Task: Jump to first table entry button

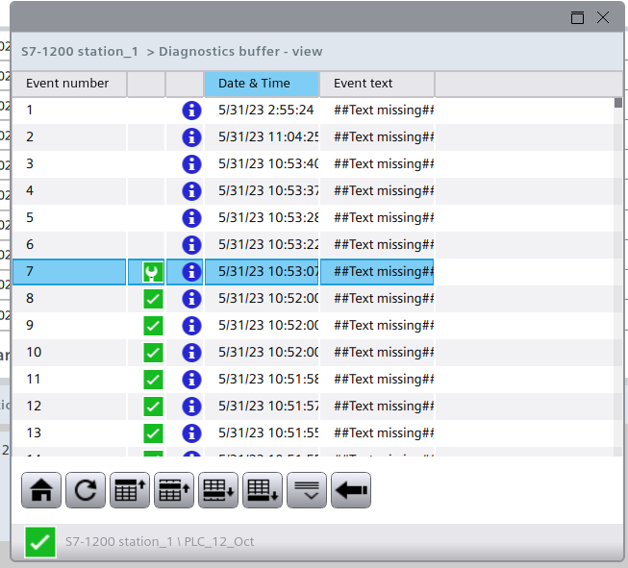Action: pos(130,490)
